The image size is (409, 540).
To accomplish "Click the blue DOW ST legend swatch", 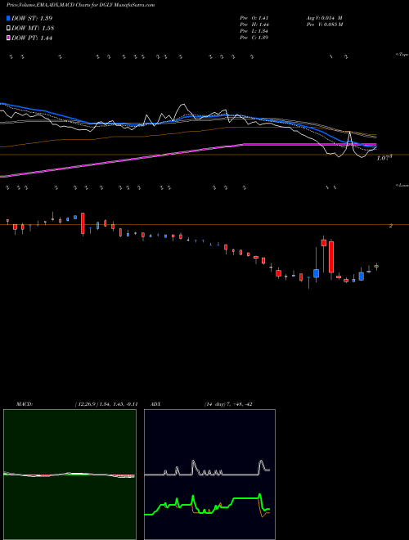I will pyautogui.click(x=9, y=18).
